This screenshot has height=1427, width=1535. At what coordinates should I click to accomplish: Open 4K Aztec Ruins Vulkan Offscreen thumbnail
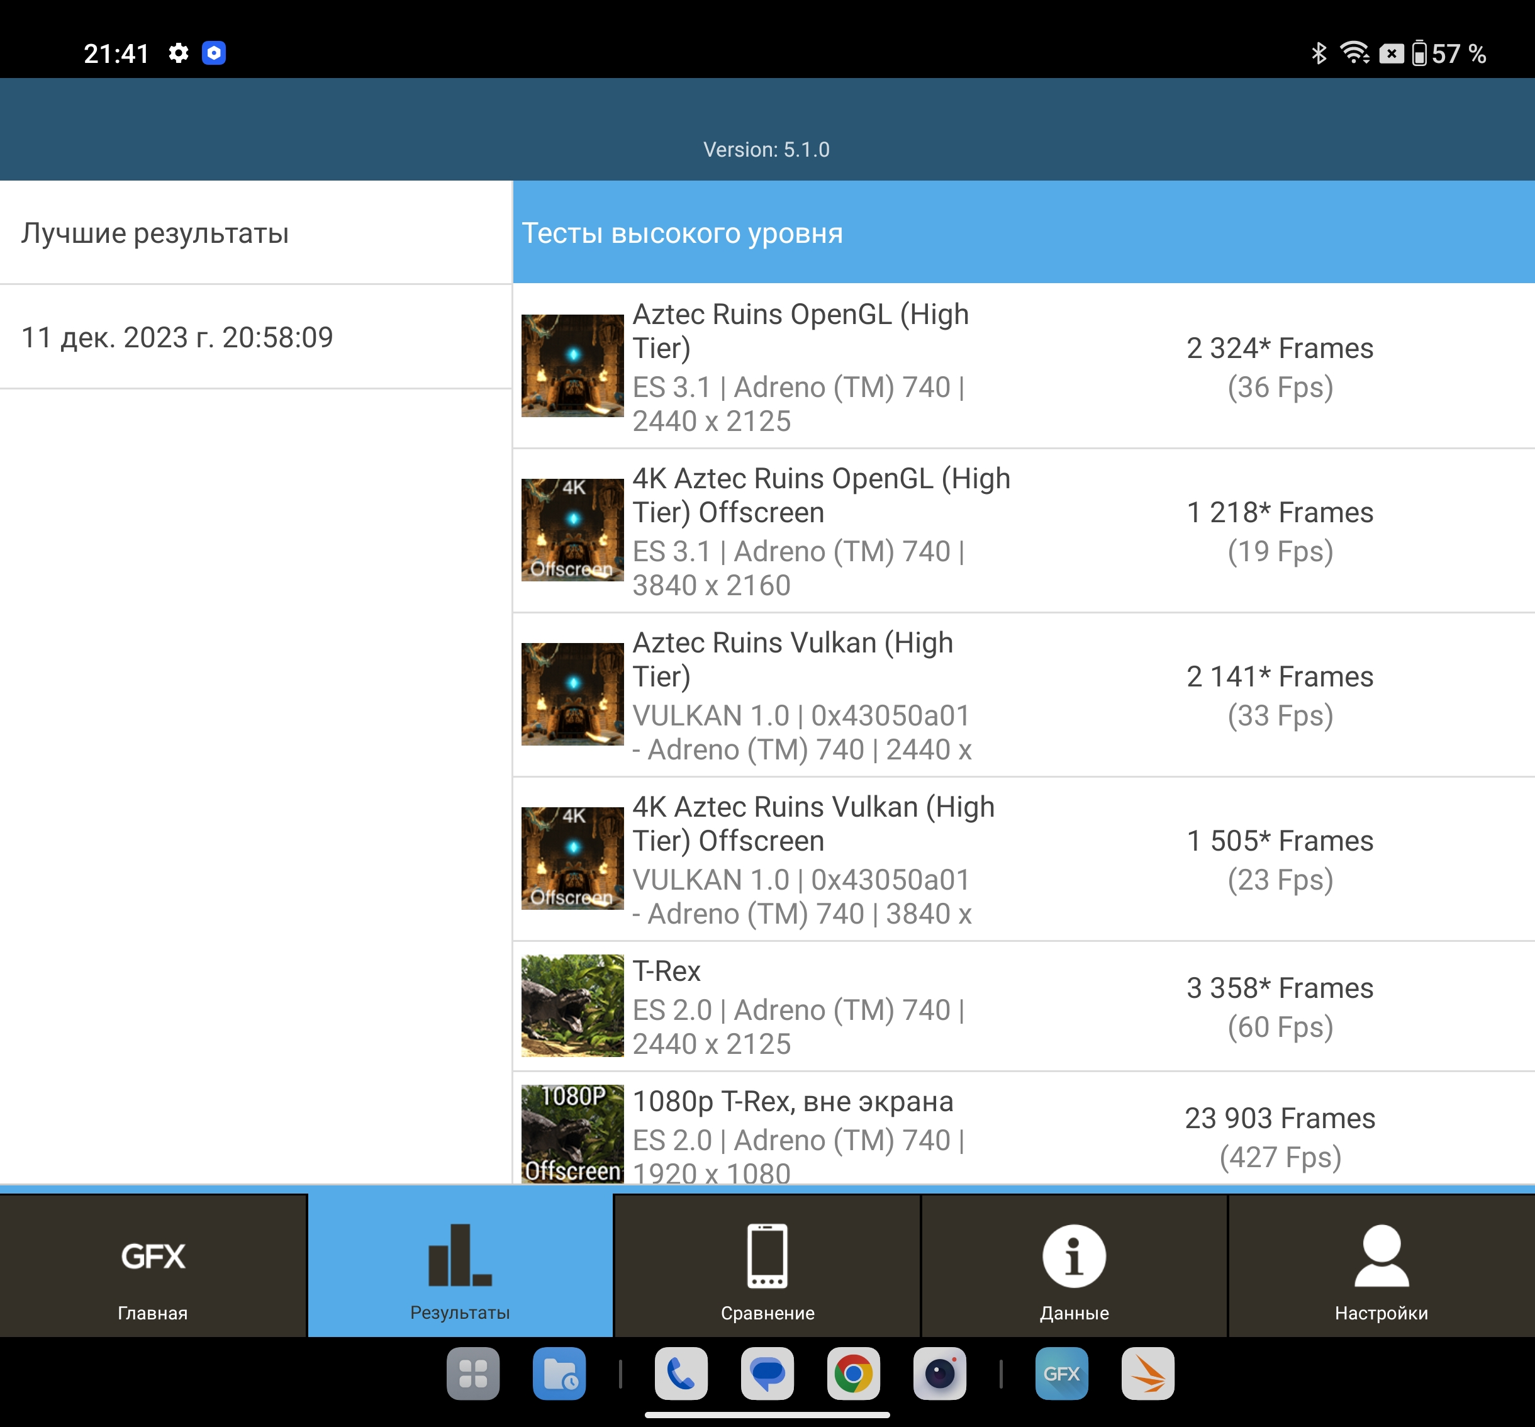point(572,858)
